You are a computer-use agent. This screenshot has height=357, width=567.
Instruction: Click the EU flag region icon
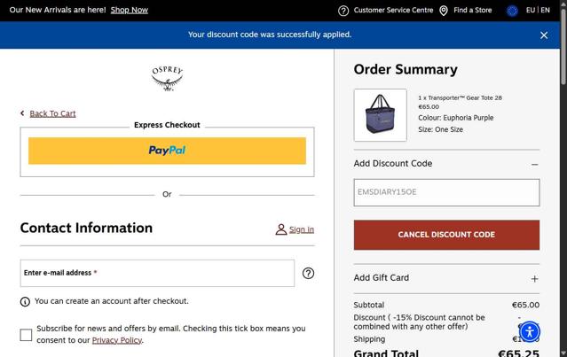(512, 11)
